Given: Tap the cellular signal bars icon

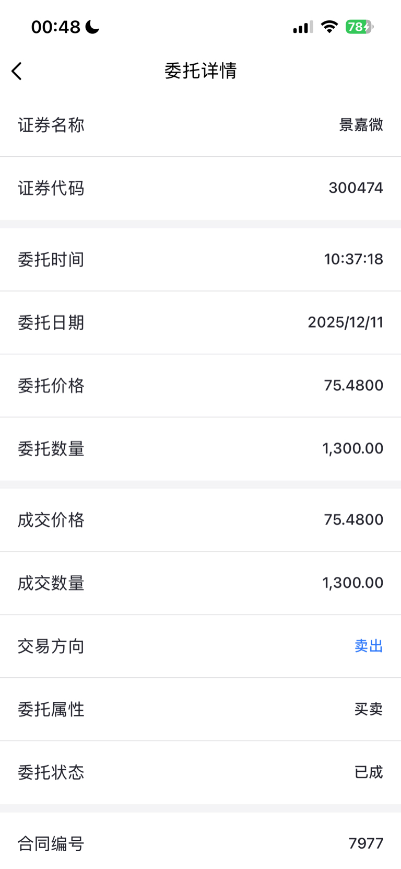Looking at the screenshot, I should point(303,27).
